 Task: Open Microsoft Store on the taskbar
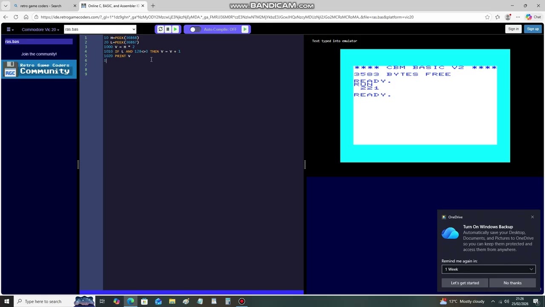click(144, 301)
